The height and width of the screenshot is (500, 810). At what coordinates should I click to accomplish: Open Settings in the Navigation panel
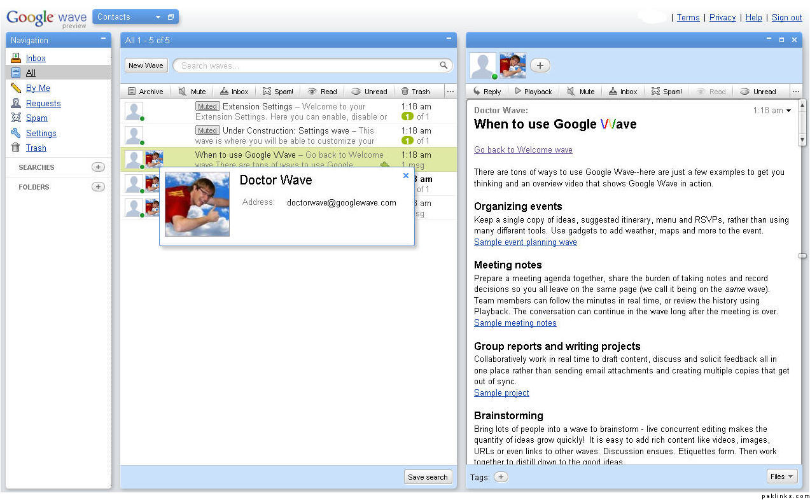(41, 133)
